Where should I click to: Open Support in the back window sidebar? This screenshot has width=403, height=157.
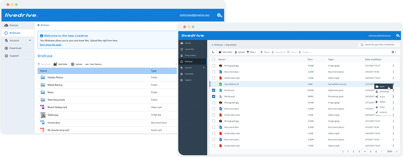(18, 56)
